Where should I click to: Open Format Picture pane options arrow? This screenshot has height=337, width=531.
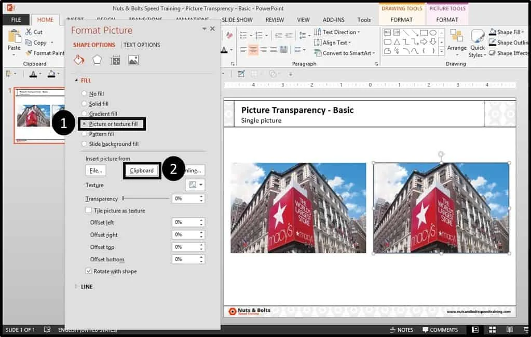pyautogui.click(x=204, y=29)
